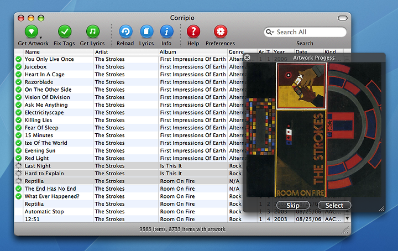Click green status icon for The End Has No End
This screenshot has width=398, height=251.
(x=19, y=189)
